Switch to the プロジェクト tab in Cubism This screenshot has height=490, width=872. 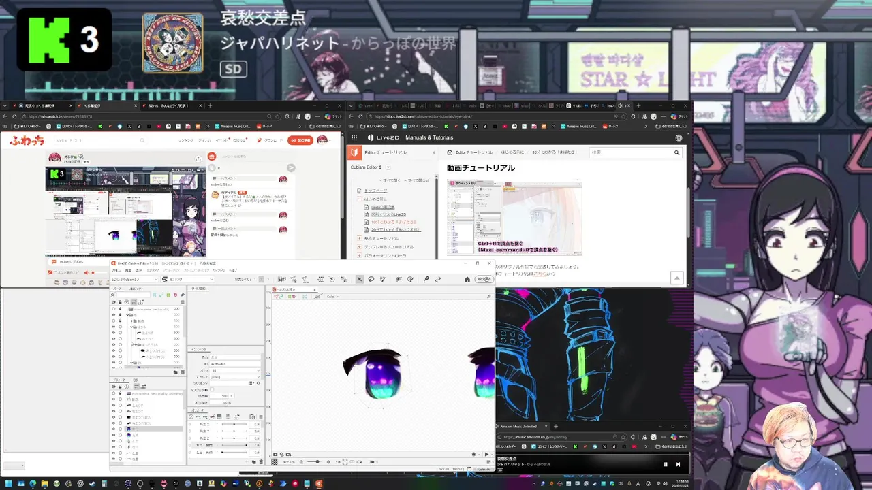pos(136,289)
